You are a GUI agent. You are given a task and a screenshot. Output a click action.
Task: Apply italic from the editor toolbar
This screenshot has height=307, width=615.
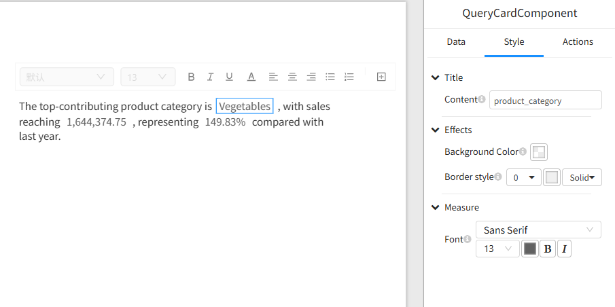(x=211, y=77)
